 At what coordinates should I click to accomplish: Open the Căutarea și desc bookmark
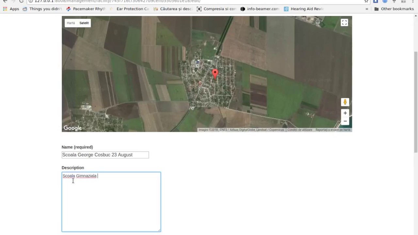coord(173,9)
